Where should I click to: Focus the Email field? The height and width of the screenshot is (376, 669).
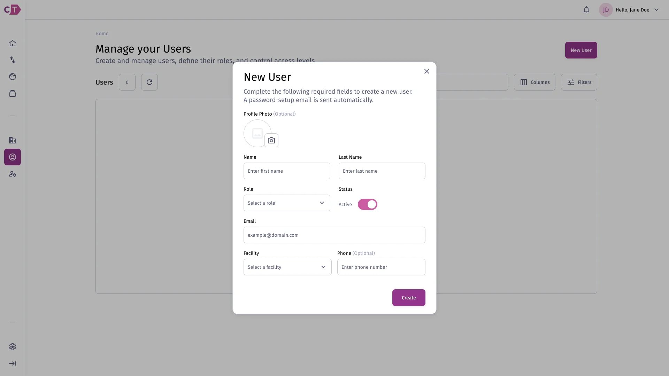(334, 235)
